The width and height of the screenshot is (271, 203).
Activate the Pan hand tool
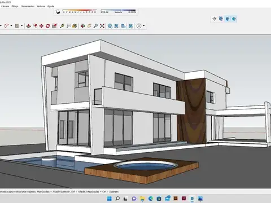coord(89,26)
